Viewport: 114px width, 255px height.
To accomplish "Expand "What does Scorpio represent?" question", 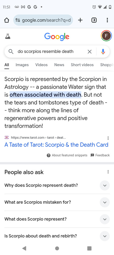I will 57,219.
